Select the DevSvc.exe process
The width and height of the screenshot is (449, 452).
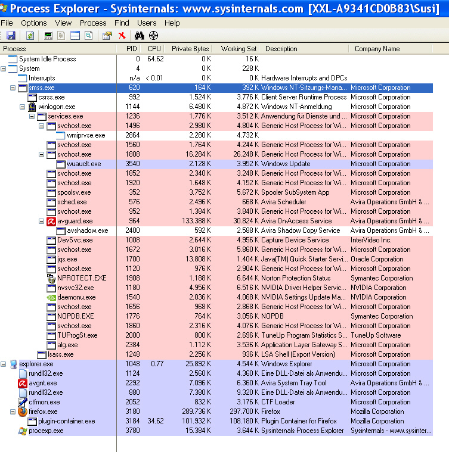[x=216, y=240]
